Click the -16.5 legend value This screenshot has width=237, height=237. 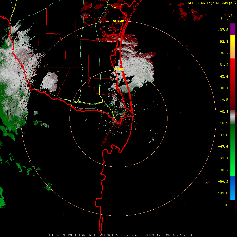[223, 123]
